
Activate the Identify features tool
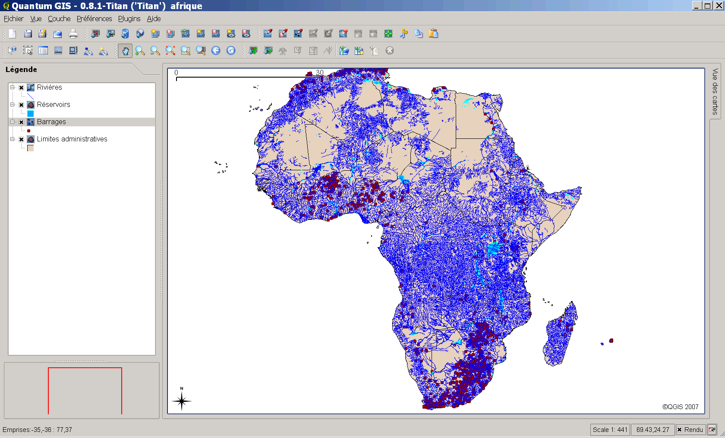click(12, 50)
